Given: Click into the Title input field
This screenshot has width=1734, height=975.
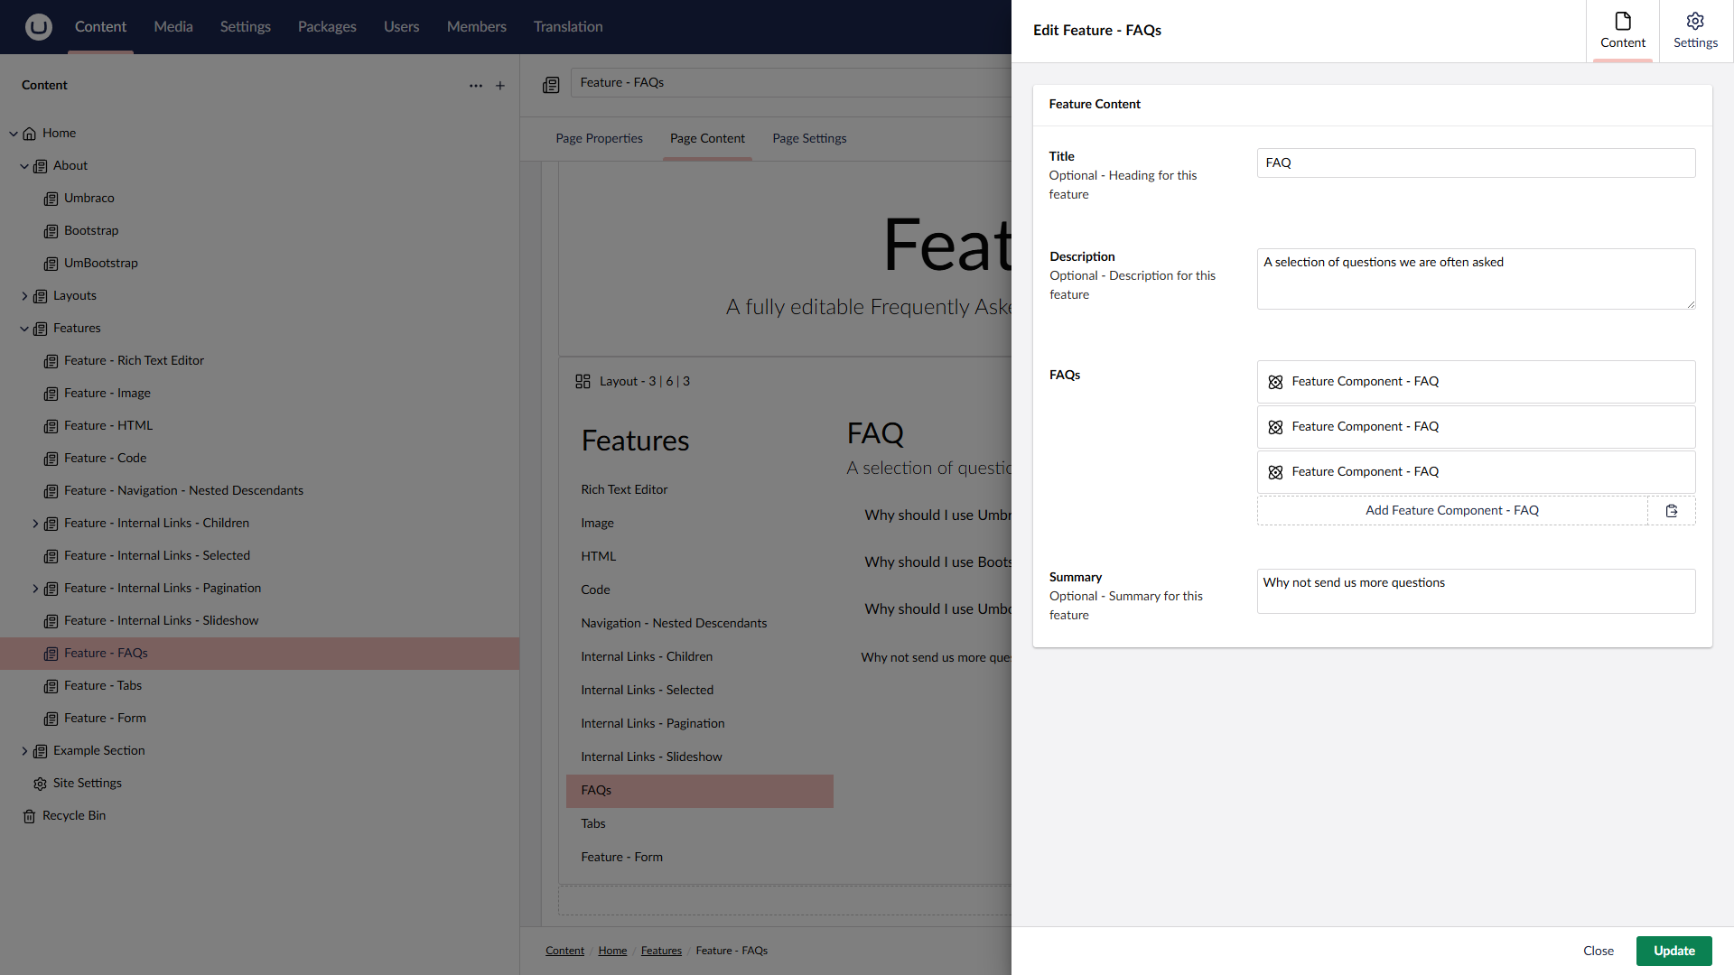Looking at the screenshot, I should pos(1476,163).
